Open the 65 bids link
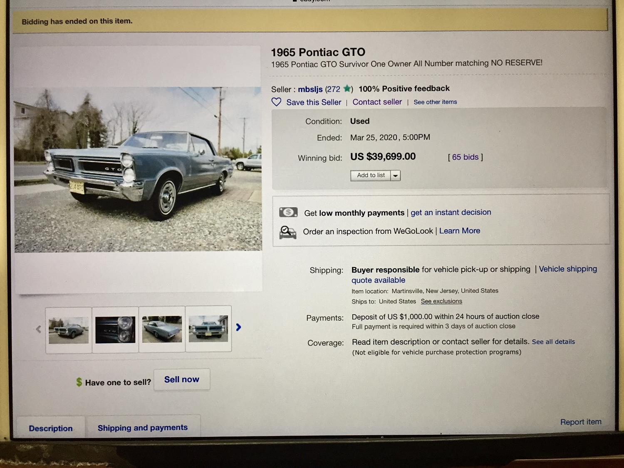 pyautogui.click(x=465, y=157)
